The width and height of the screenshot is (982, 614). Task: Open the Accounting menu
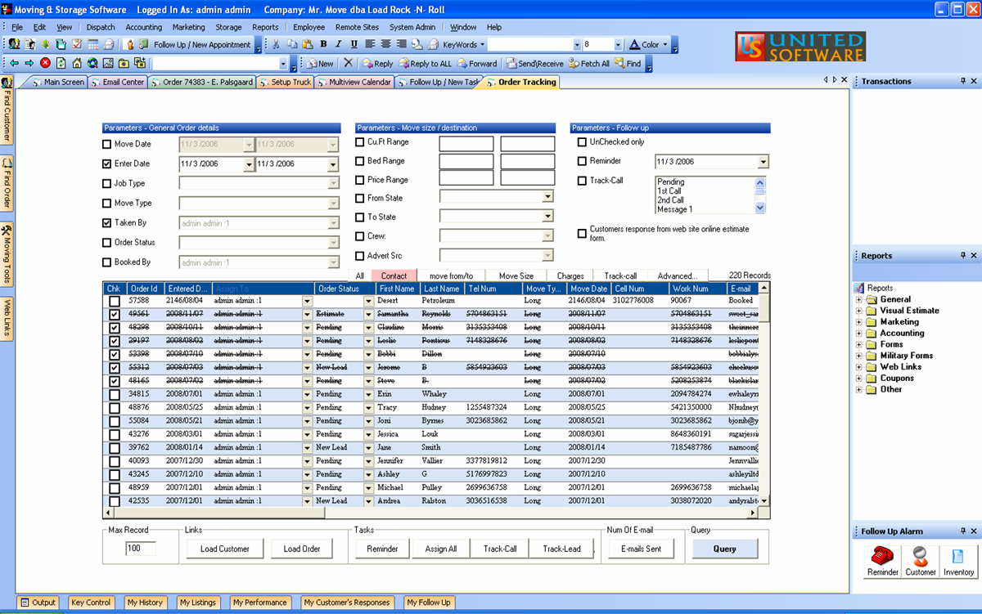[143, 27]
